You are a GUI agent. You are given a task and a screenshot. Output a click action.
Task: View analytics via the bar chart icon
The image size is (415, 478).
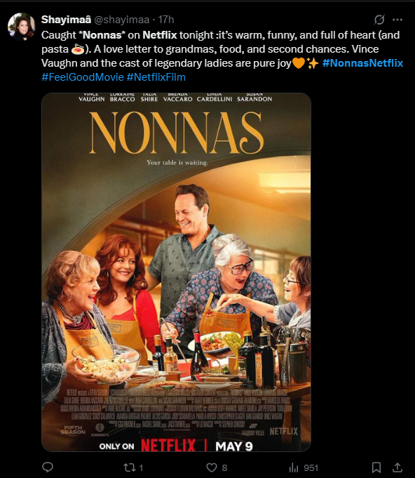(294, 467)
